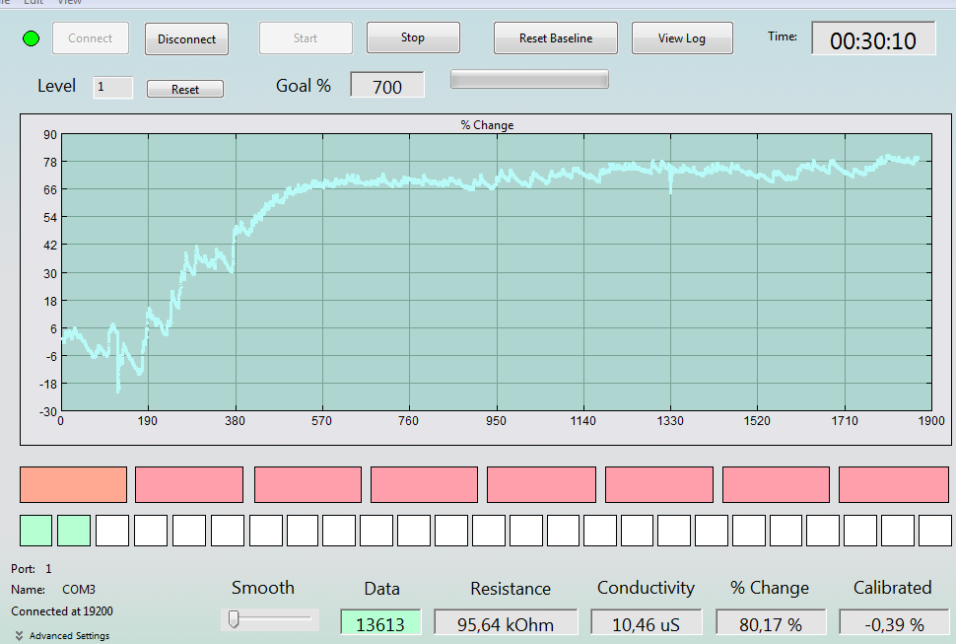Image resolution: width=956 pixels, height=644 pixels.
Task: Click the orange level box
Action: pos(73,485)
